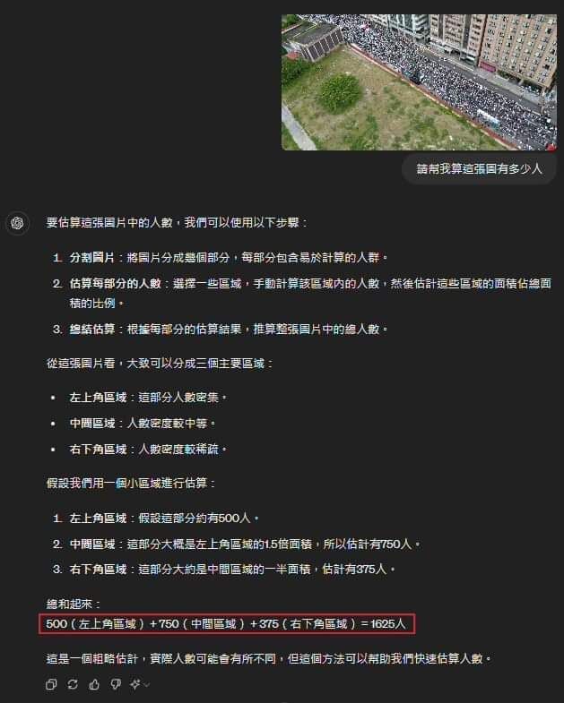
Task: Click the ChatGPT logo avatar
Action: [18, 223]
